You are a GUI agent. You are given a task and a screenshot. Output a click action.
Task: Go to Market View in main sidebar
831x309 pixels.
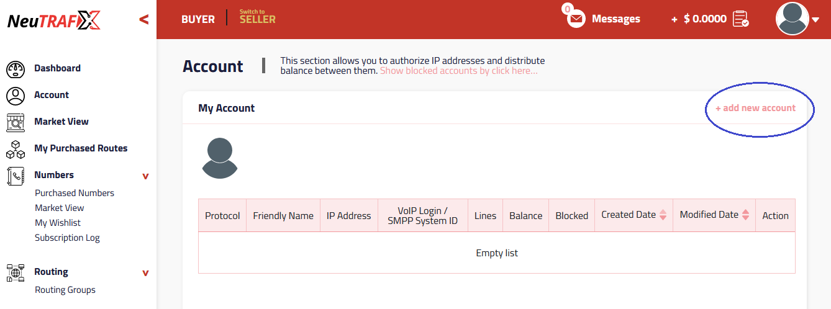pyautogui.click(x=61, y=122)
